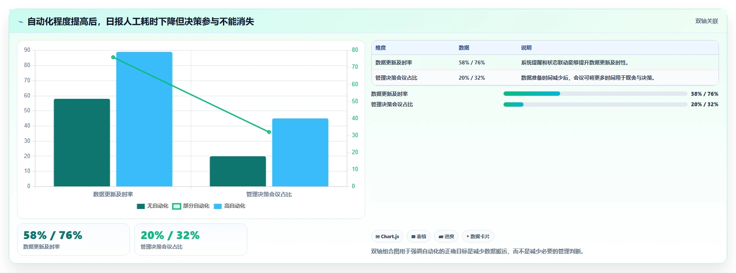This screenshot has width=736, height=273.
Task: Click the left axis value 90
Action: [x=27, y=50]
